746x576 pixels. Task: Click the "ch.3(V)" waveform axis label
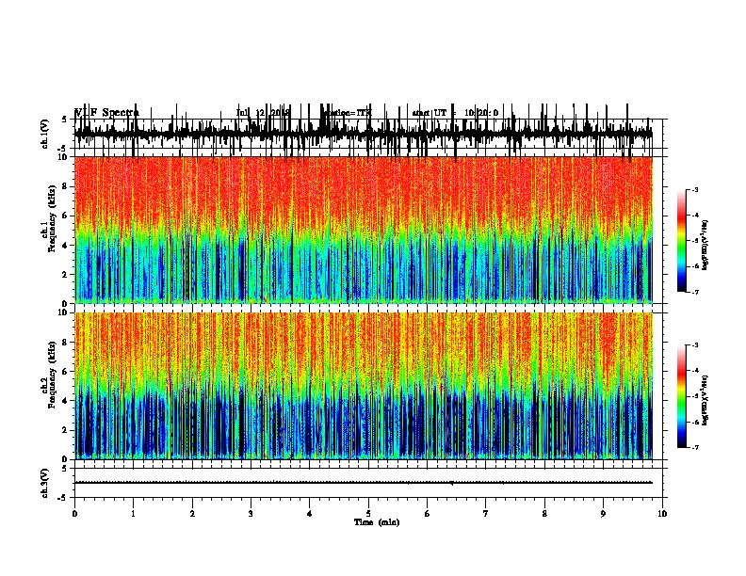(x=44, y=483)
